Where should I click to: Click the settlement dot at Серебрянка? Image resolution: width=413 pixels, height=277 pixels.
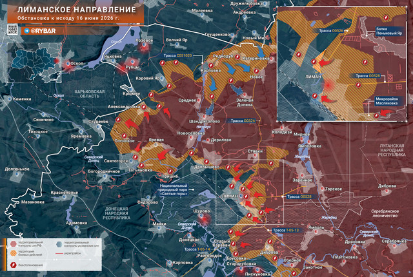coord(394,246)
